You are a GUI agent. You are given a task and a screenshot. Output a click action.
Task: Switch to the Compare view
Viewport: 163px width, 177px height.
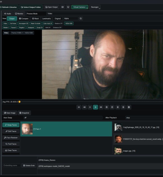click(x=24, y=19)
